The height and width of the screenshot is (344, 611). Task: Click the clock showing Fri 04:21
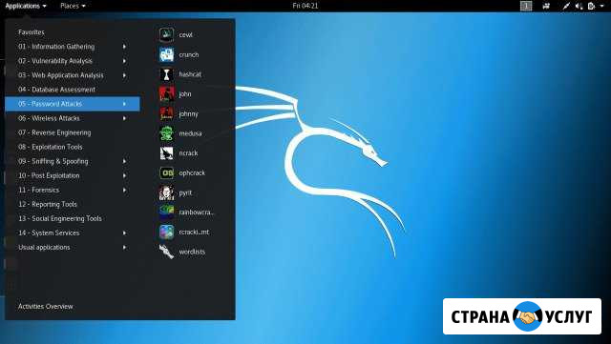coord(305,6)
